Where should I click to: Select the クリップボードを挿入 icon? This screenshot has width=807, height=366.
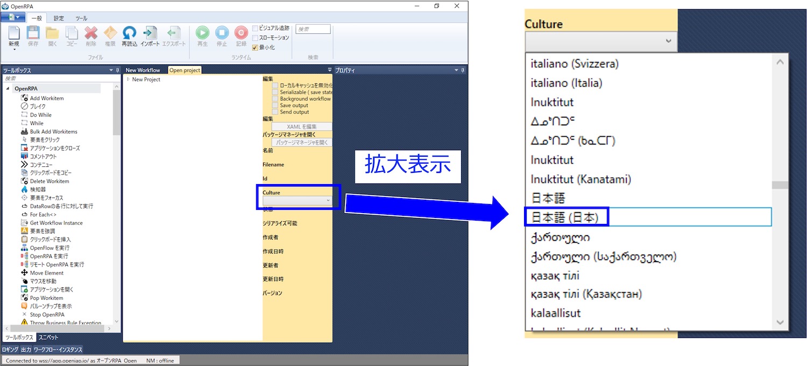coord(24,240)
